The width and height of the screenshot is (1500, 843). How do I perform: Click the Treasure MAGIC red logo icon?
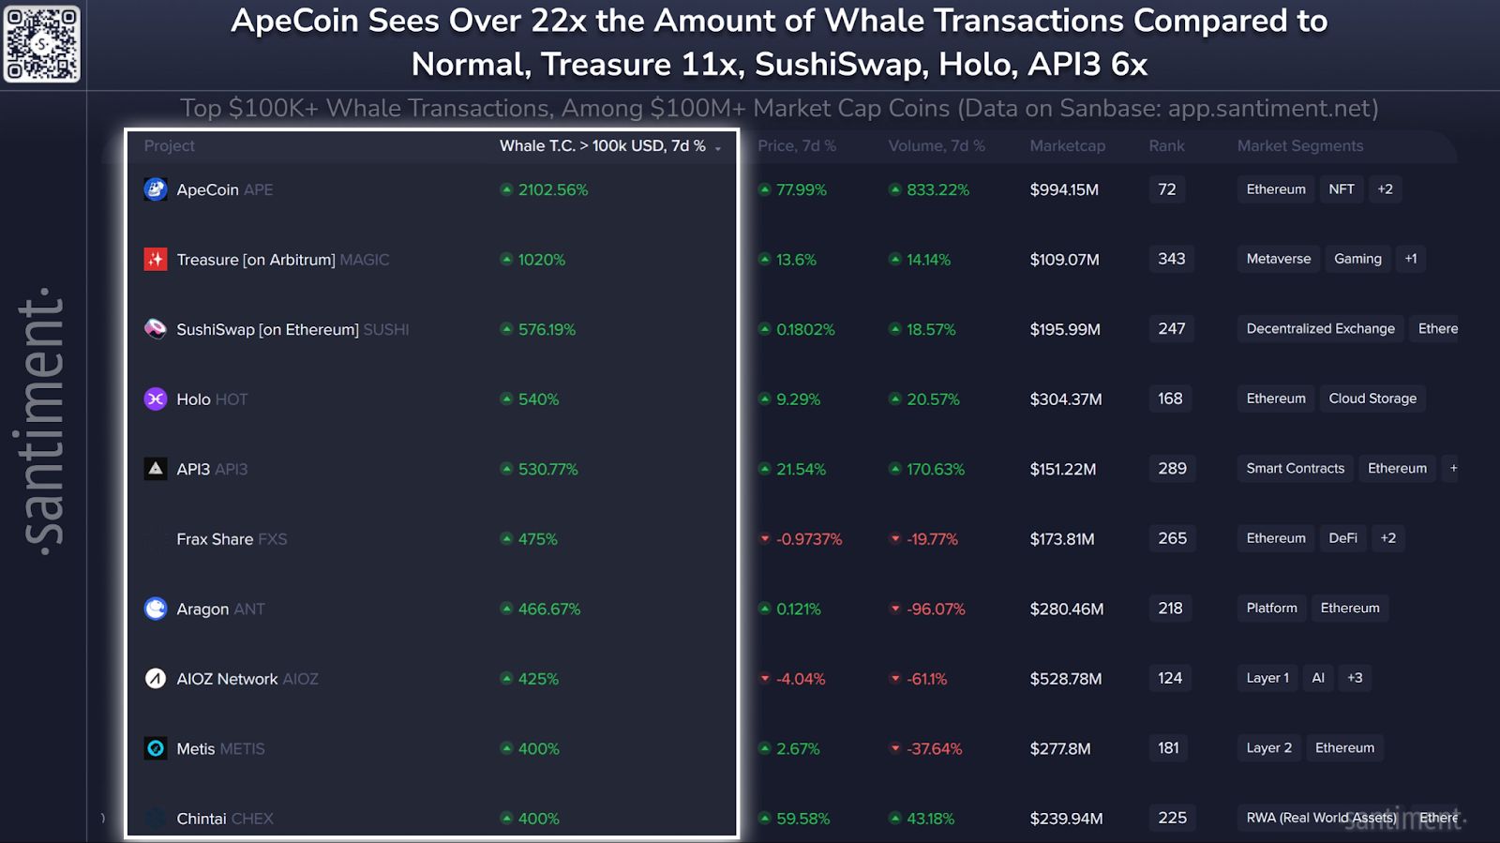156,259
